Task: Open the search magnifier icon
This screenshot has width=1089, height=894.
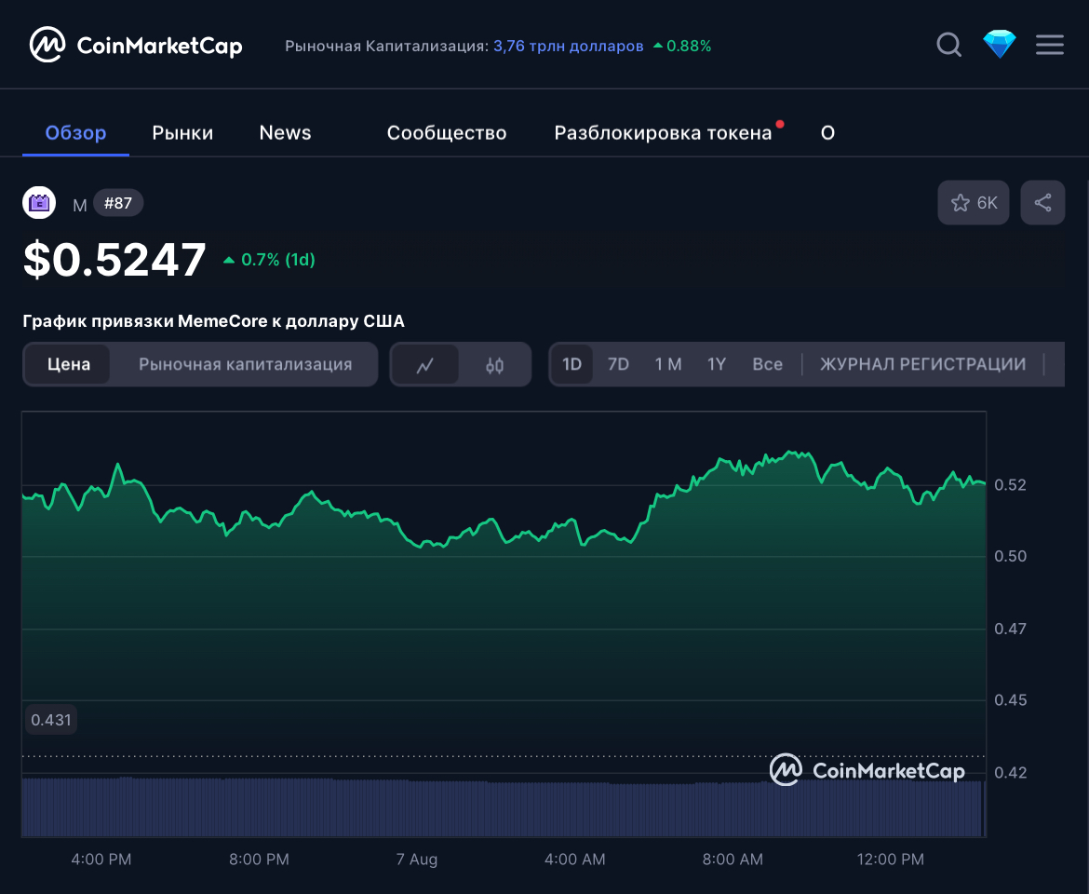Action: 948,45
